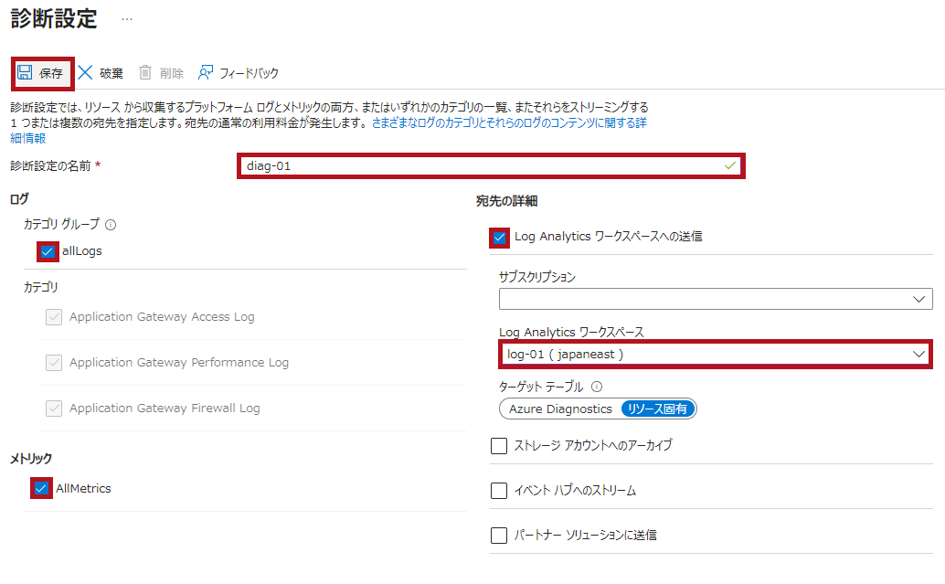Select Azure Diagnostics target table option
This screenshot has height=584, width=945.
(560, 409)
